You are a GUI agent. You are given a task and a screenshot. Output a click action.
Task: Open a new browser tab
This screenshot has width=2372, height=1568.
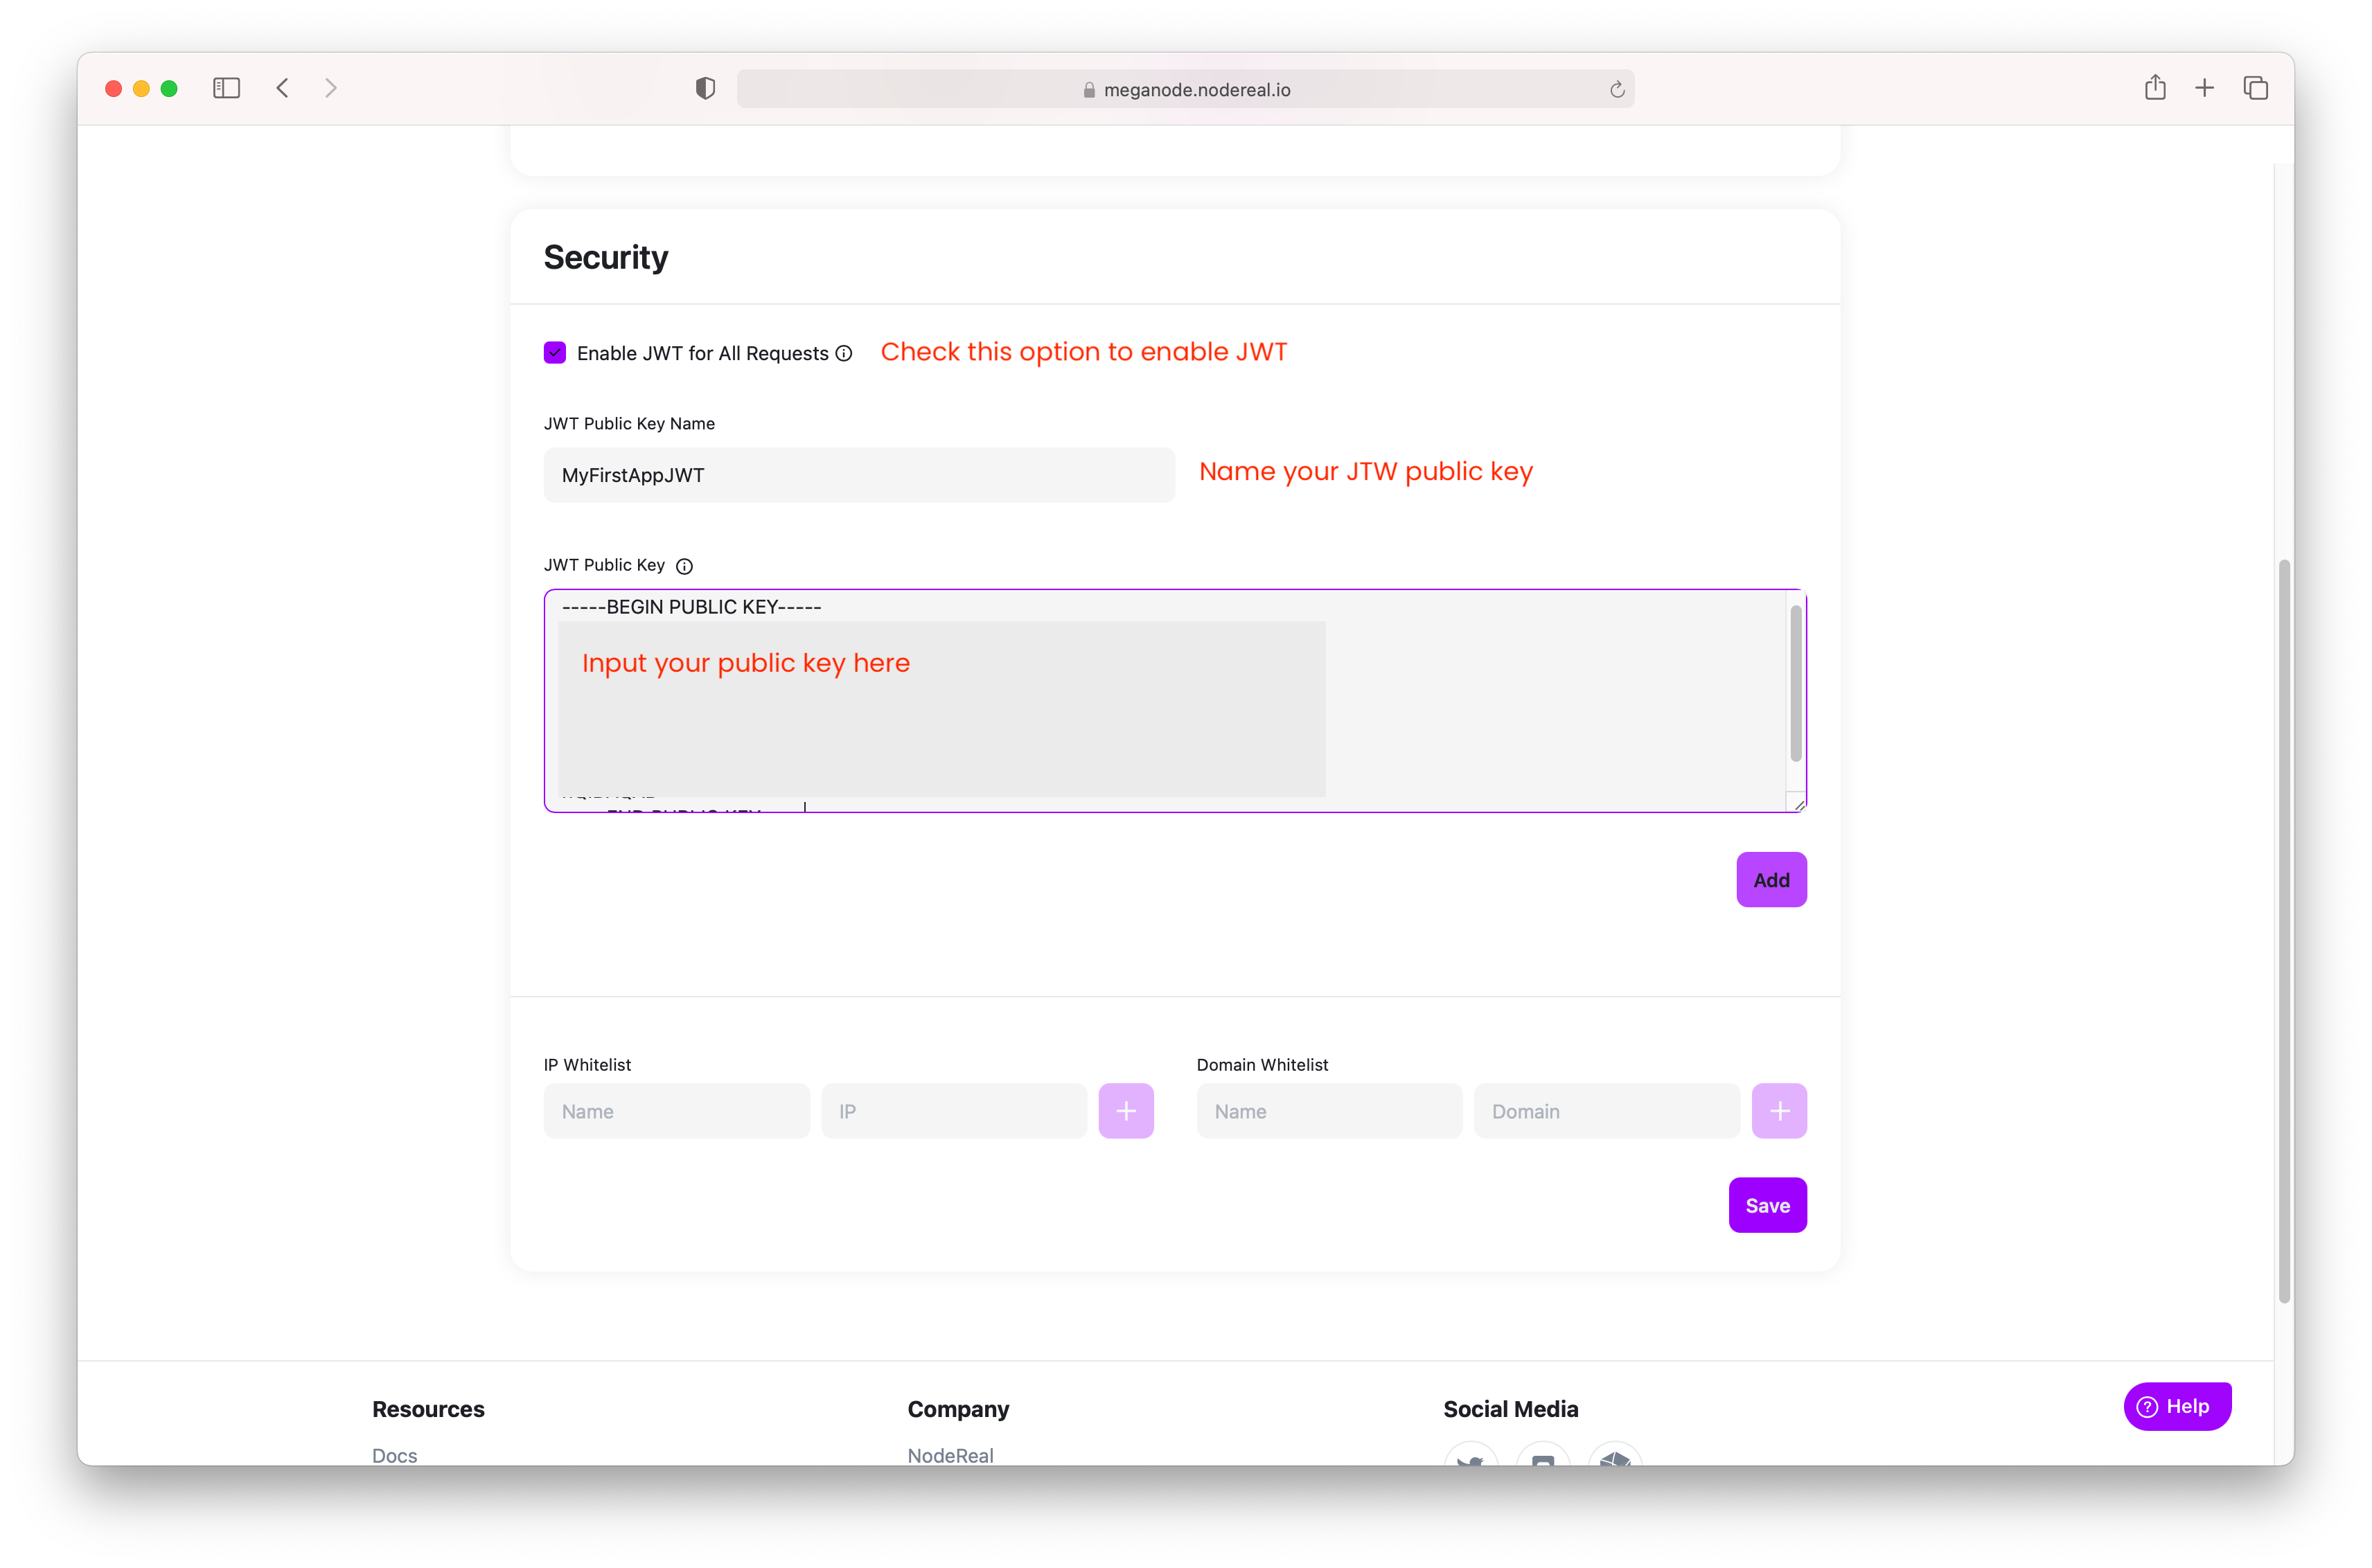coord(2204,88)
